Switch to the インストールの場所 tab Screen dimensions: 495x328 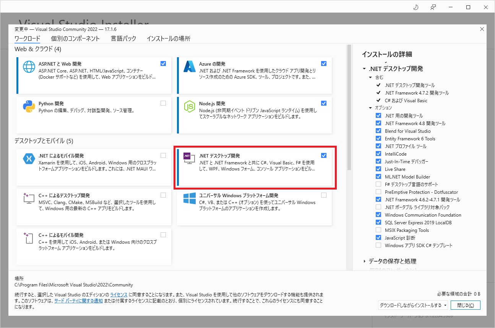point(169,39)
